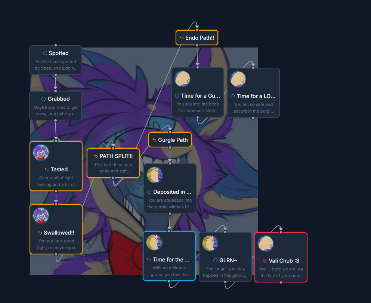Click the avatar thumbnail on the Tasted node
This screenshot has height=303, width=371.
41,152
